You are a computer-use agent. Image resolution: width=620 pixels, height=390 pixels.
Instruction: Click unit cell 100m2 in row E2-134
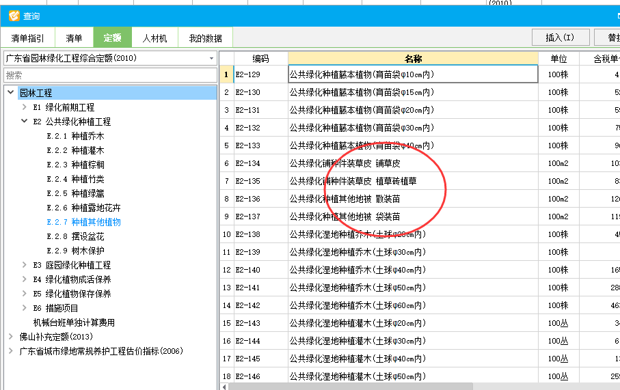coord(558,163)
